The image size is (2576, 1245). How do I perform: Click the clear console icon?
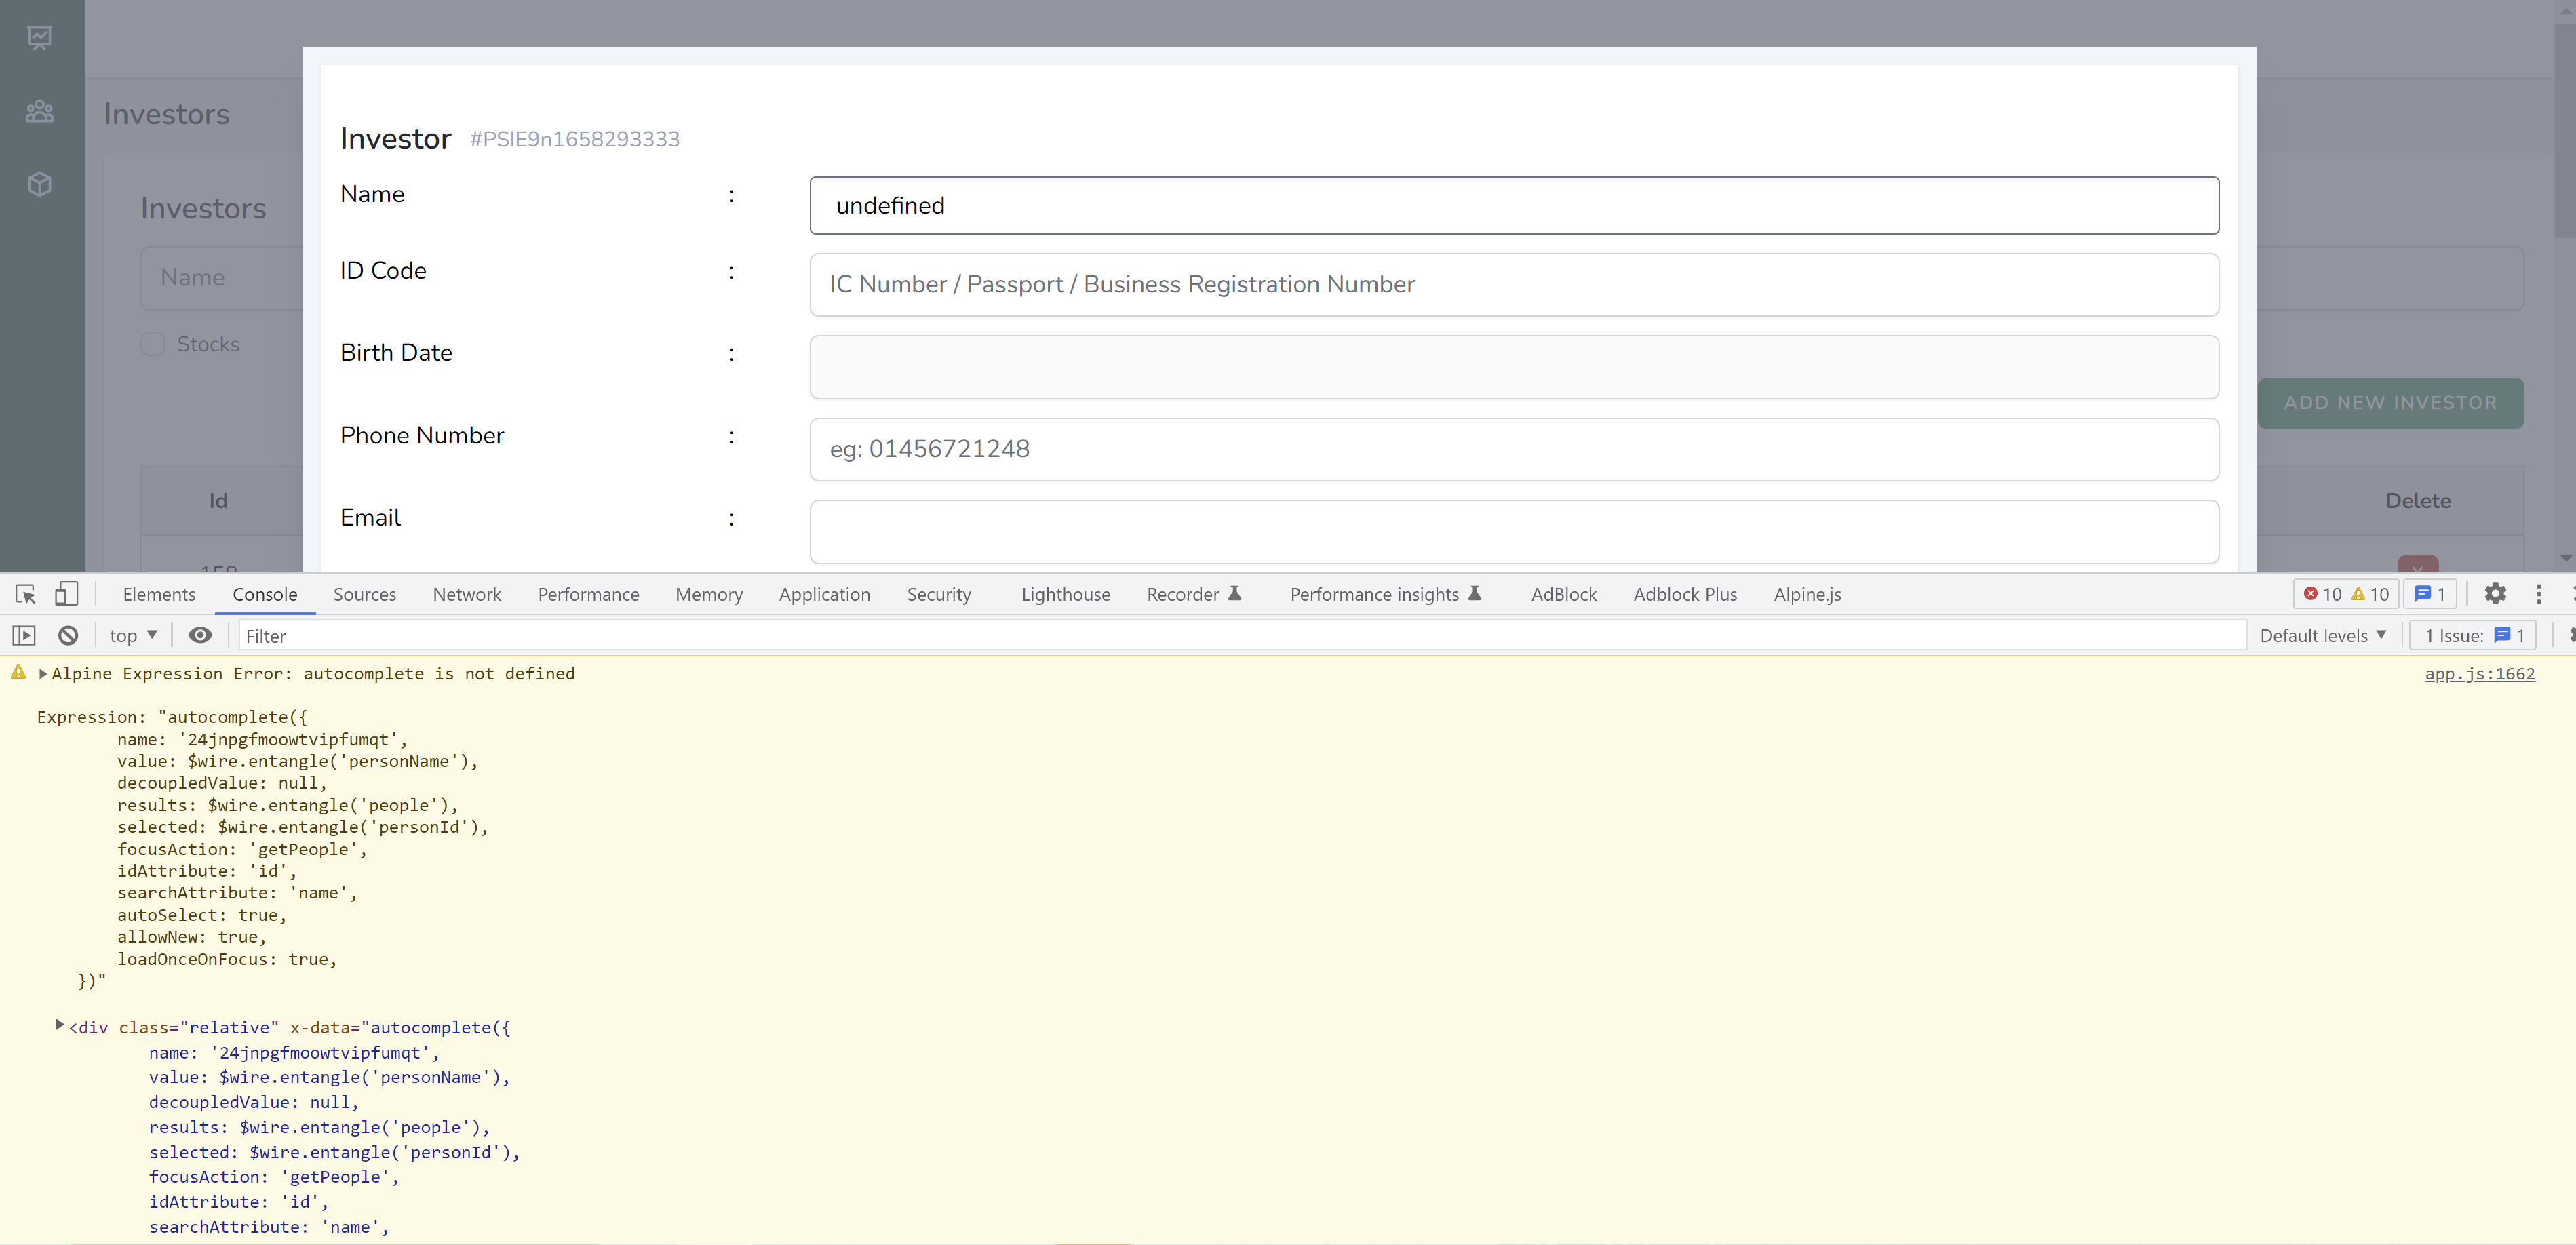coord(68,635)
